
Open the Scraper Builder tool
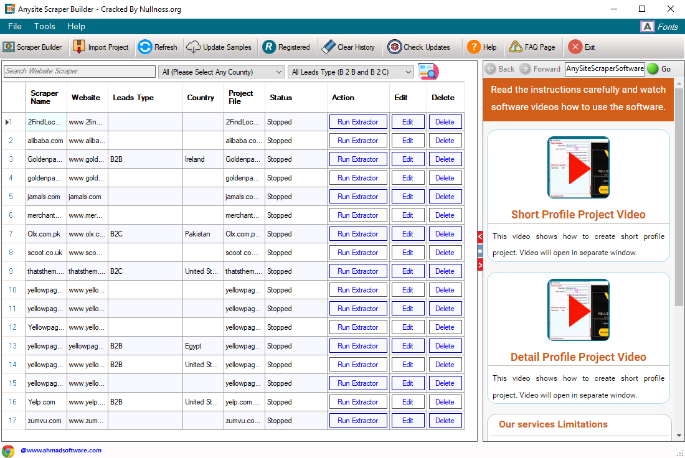point(32,47)
